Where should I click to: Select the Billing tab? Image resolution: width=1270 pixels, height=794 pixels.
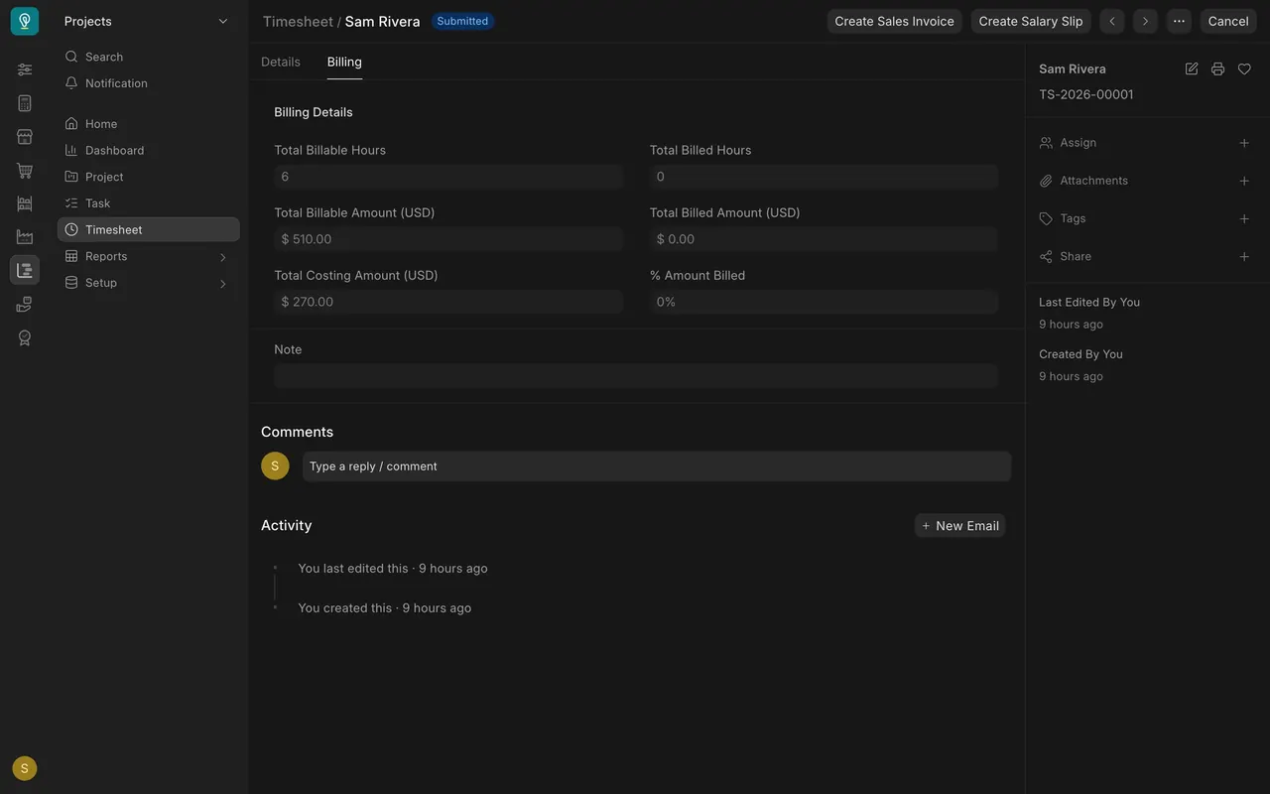coord(344,62)
